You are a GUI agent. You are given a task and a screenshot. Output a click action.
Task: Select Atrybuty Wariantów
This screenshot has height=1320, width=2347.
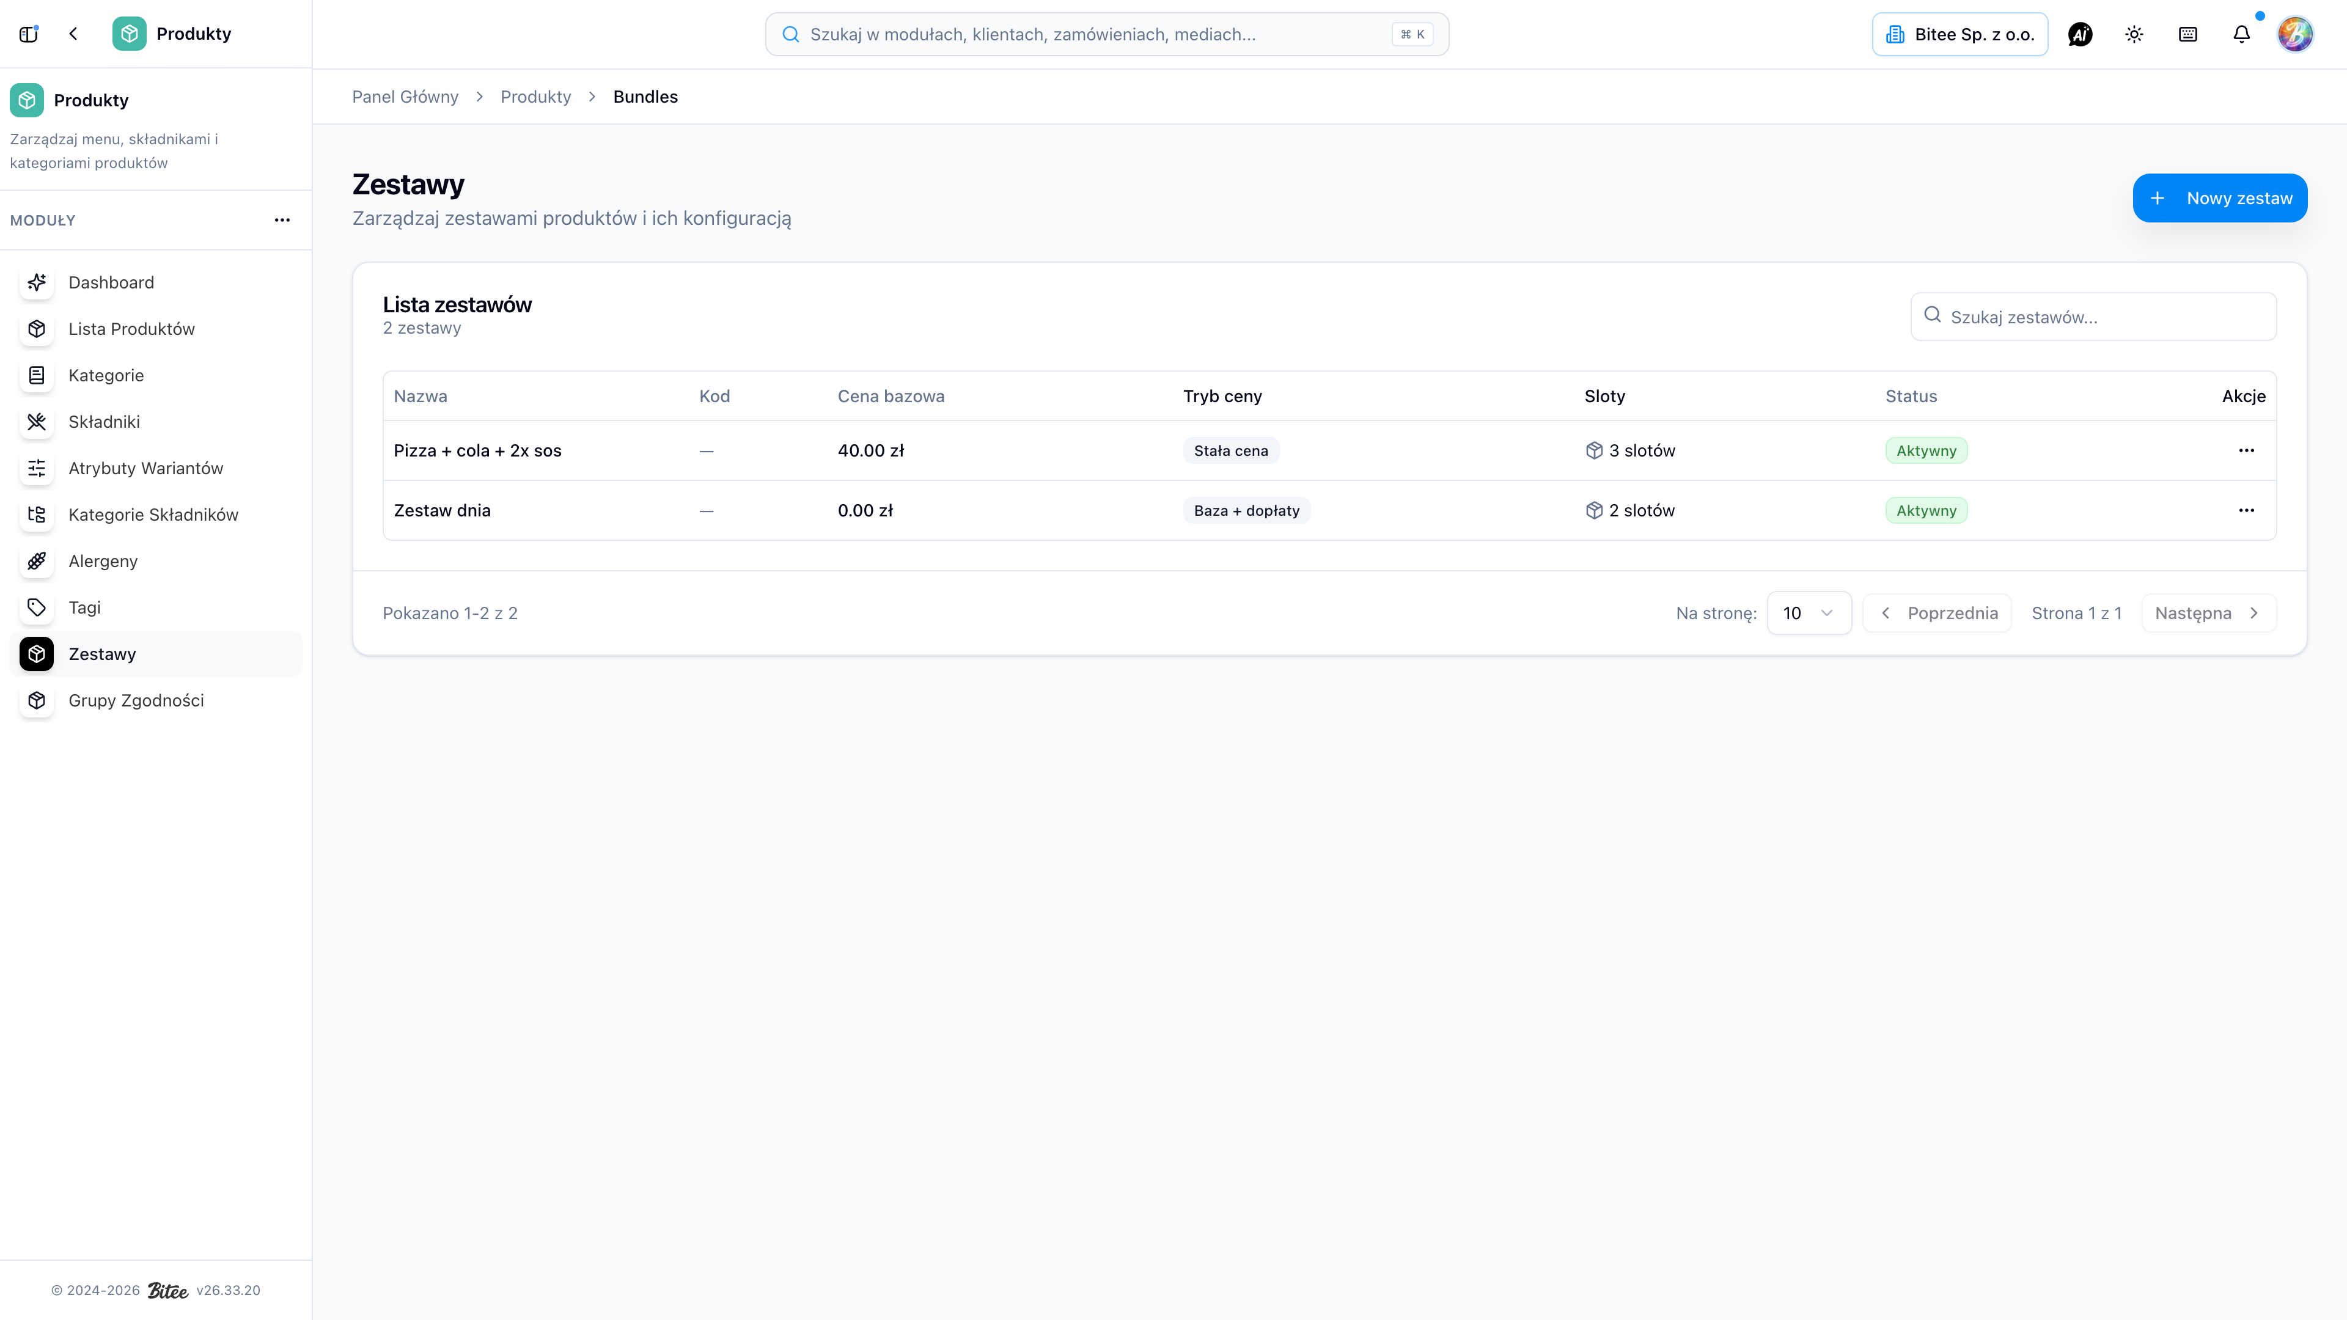pyautogui.click(x=156, y=468)
